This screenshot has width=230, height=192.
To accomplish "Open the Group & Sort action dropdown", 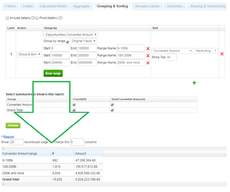I will click(29, 54).
